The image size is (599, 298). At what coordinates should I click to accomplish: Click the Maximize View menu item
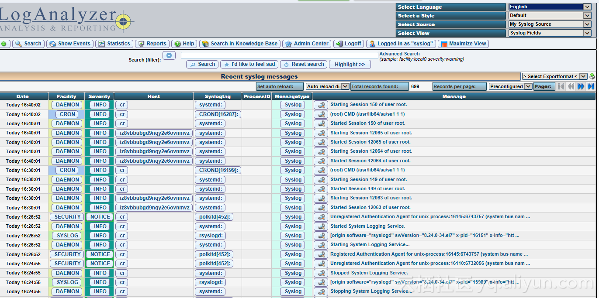click(x=463, y=44)
